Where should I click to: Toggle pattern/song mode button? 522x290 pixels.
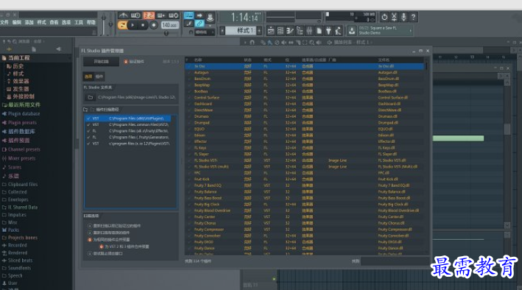pos(122,25)
